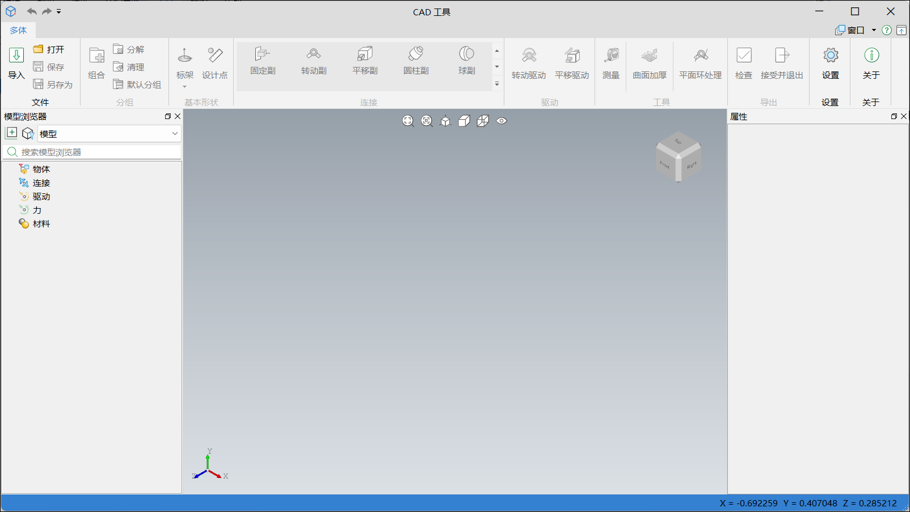Viewport: 910px width, 512px height.
Task: Switch to the 多体 ribbon tab
Action: [18, 30]
